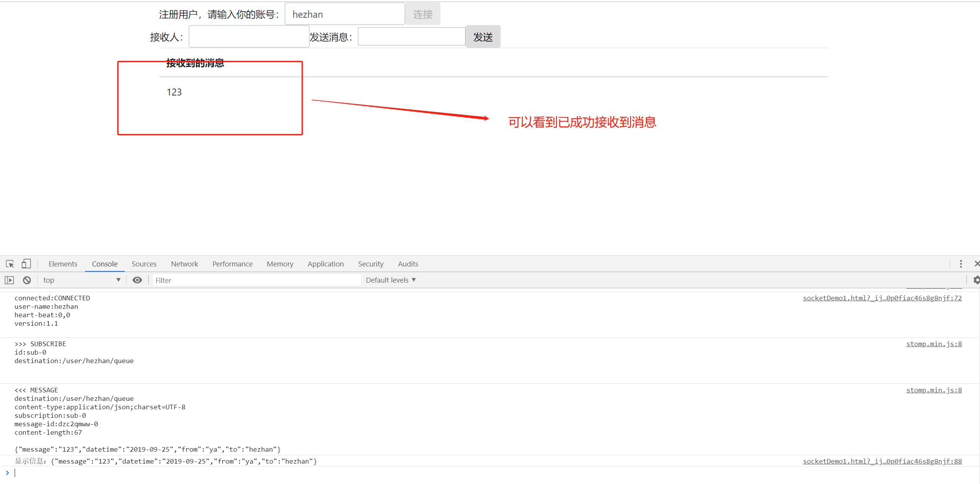Open DevTools three-dot customize menu
Viewport: 980px width, 484px height.
[x=961, y=264]
